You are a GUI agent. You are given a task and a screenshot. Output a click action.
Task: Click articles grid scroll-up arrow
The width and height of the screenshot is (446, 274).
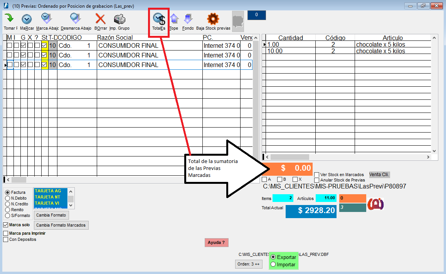[434, 38]
